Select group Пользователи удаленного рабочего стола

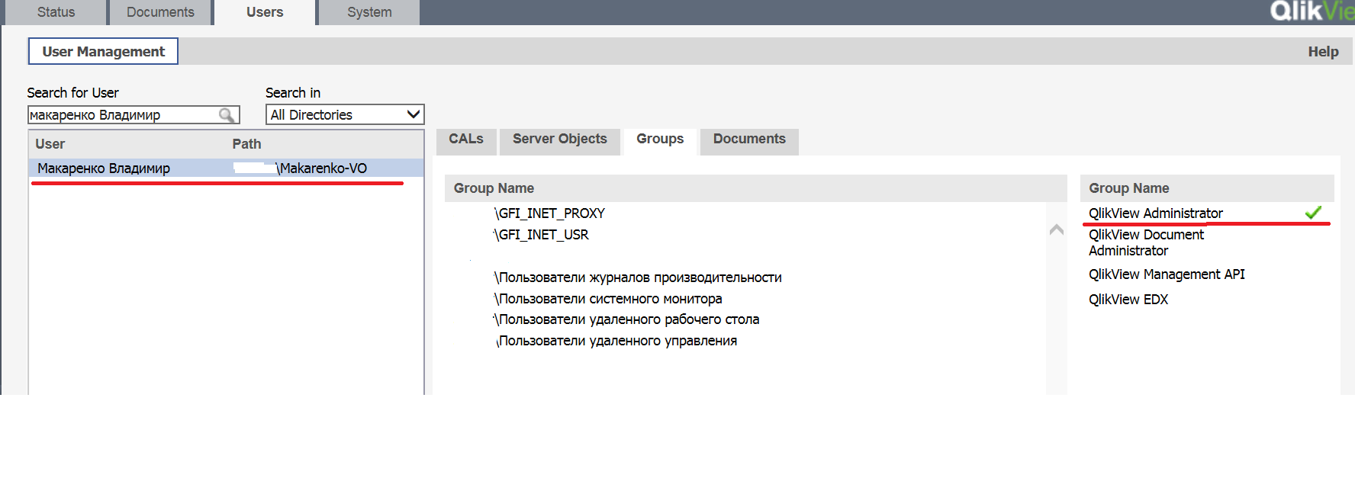click(626, 319)
